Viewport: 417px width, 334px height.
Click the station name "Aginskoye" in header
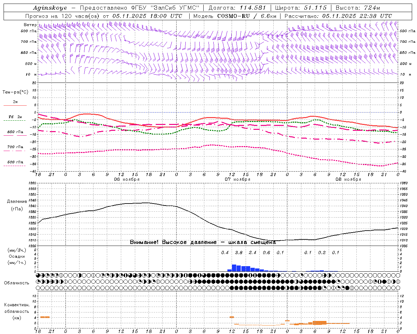(50, 8)
